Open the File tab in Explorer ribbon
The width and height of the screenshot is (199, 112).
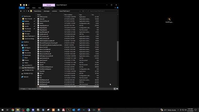coord(22,8)
